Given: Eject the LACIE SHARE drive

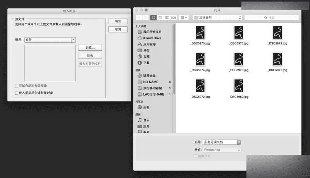Looking at the screenshot, I should pos(170,94).
